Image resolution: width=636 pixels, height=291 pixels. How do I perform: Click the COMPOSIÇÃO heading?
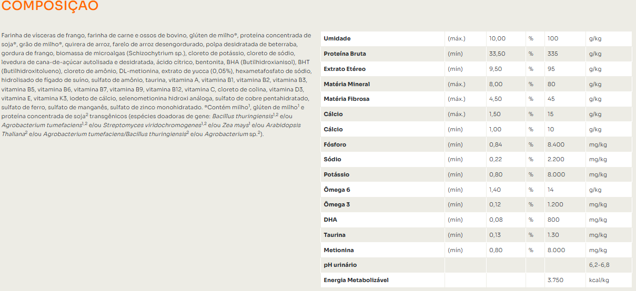pyautogui.click(x=49, y=6)
